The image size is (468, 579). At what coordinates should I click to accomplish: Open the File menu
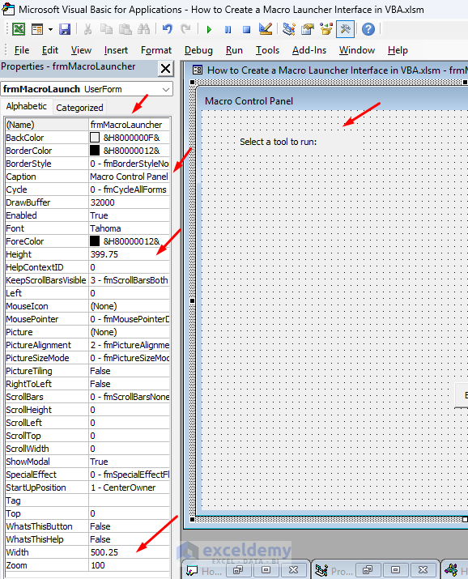click(22, 50)
